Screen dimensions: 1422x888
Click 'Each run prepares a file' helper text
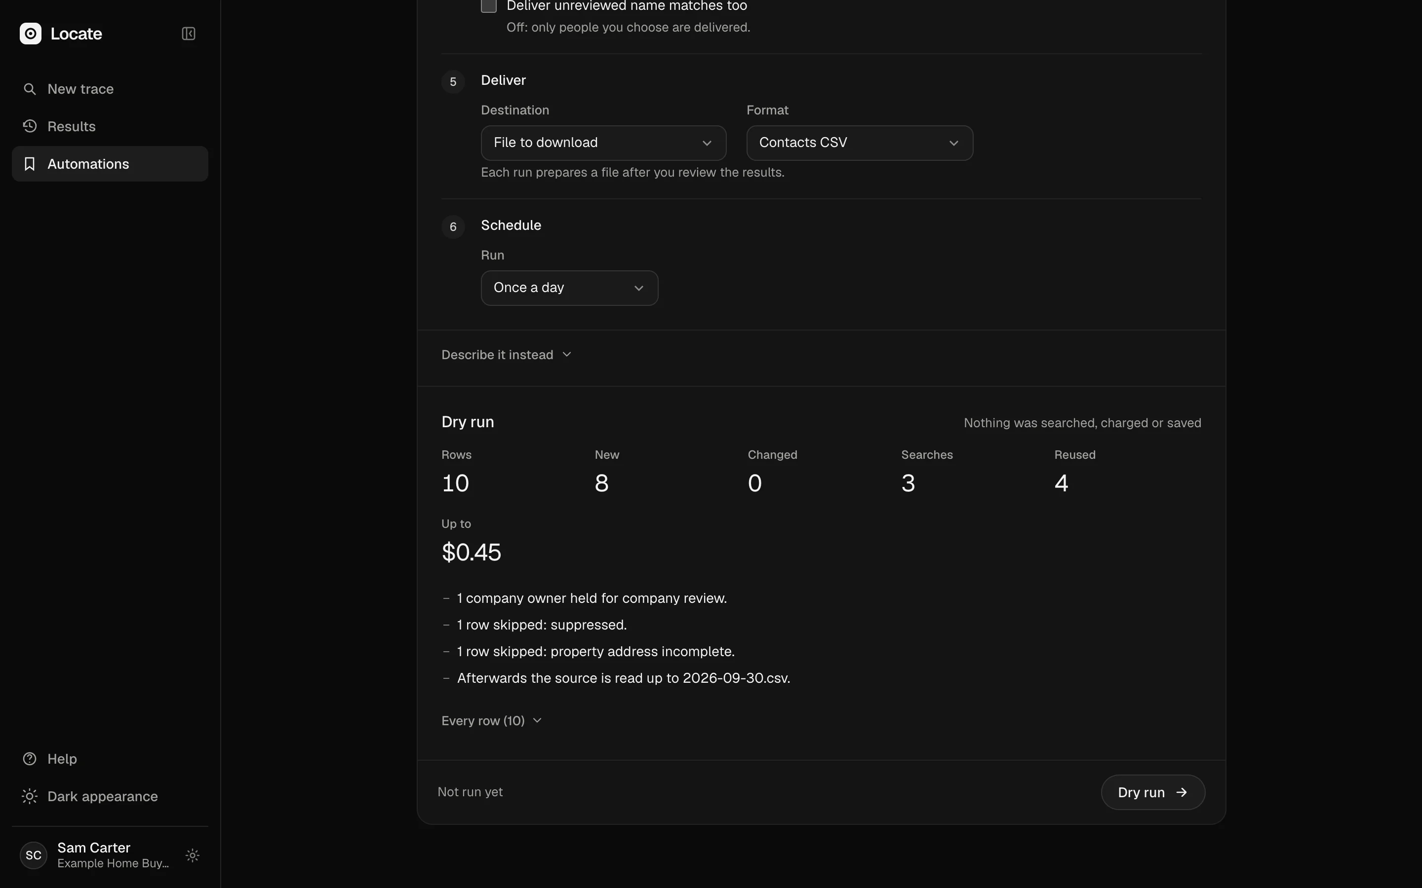pyautogui.click(x=633, y=172)
